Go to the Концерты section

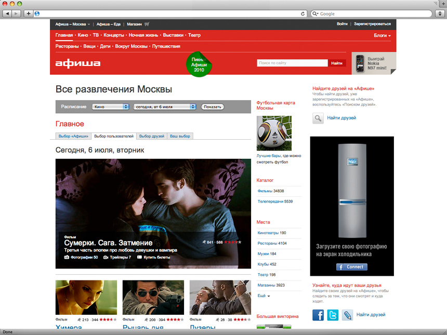pos(114,35)
